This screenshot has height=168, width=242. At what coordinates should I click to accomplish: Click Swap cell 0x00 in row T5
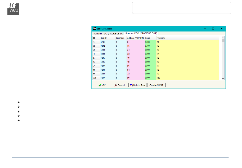tap(151, 58)
